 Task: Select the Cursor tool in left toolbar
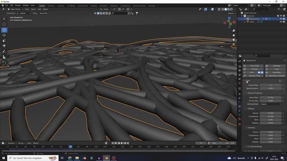click(x=4, y=24)
